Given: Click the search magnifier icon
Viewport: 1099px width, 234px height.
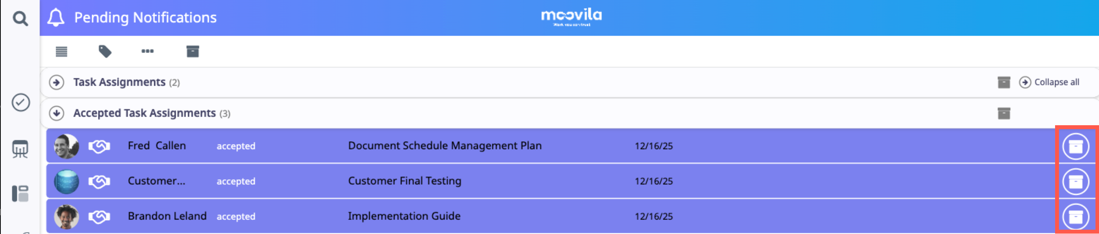Looking at the screenshot, I should pyautogui.click(x=20, y=18).
